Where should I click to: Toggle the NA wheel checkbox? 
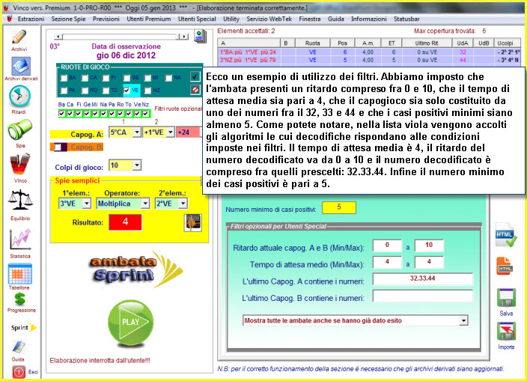pyautogui.click(x=168, y=78)
